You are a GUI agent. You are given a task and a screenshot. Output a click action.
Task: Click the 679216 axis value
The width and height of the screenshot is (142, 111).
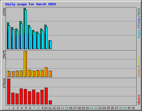(4, 83)
